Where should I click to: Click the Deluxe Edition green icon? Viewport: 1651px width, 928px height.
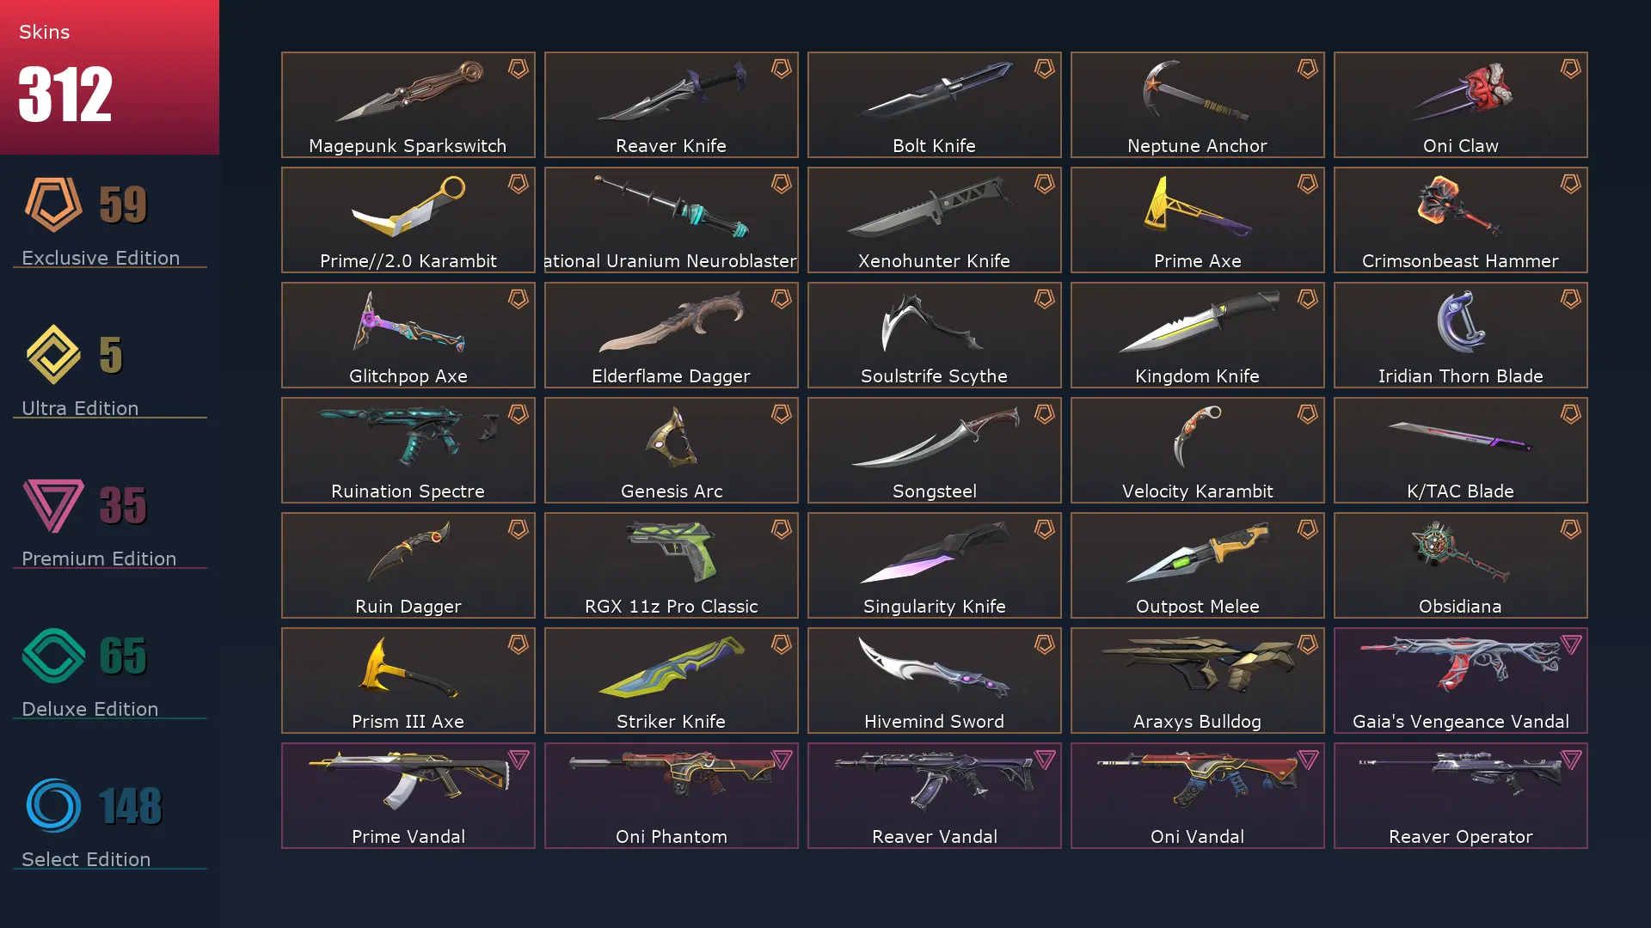point(53,656)
